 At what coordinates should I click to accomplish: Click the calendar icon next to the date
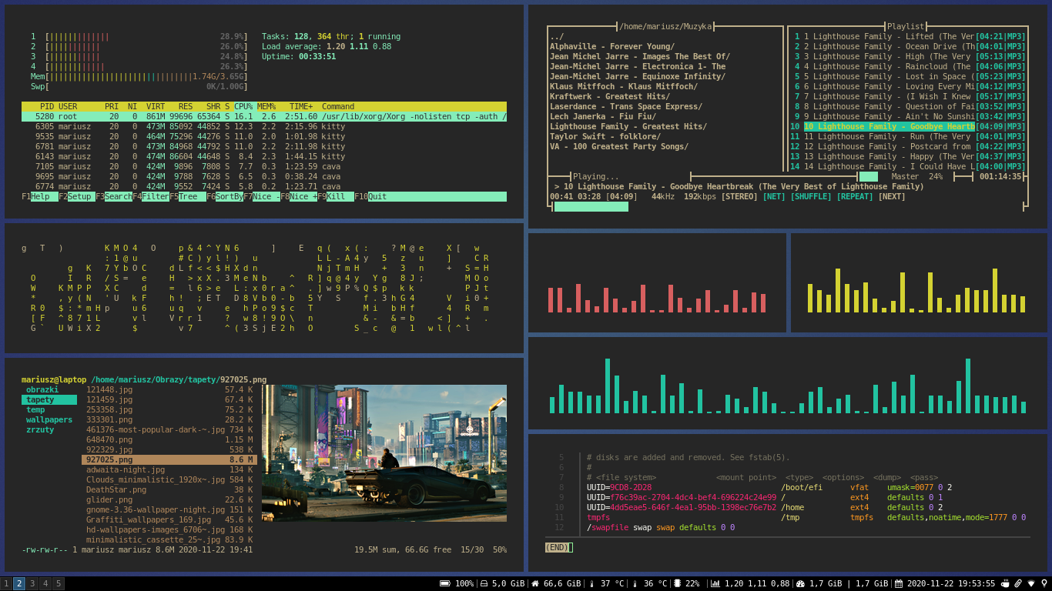(x=898, y=583)
